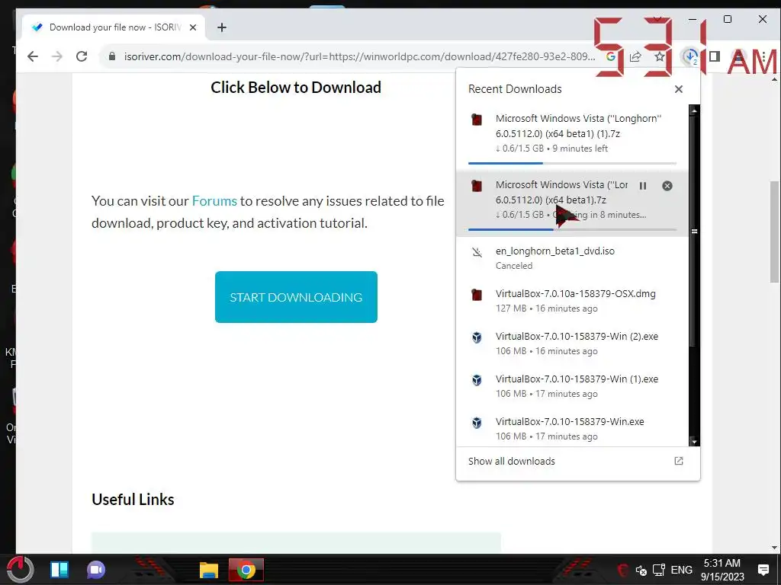Go back to the previous page
This screenshot has width=781, height=585.
click(33, 56)
